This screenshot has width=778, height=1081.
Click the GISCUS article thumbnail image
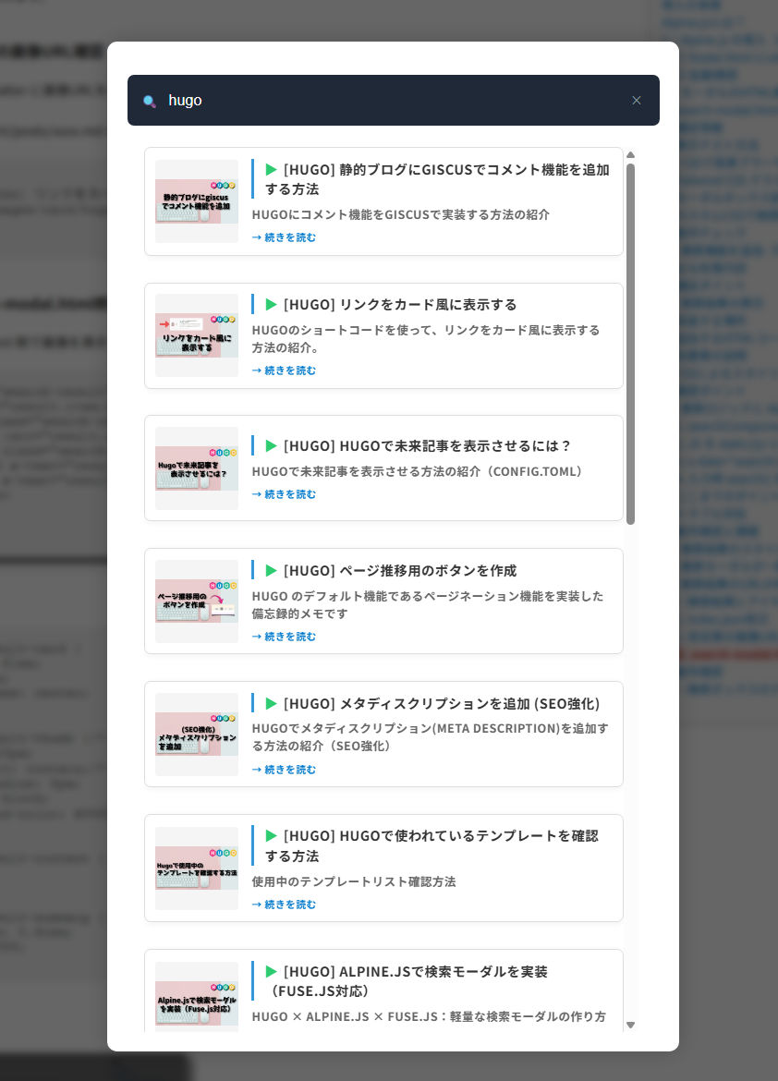196,201
